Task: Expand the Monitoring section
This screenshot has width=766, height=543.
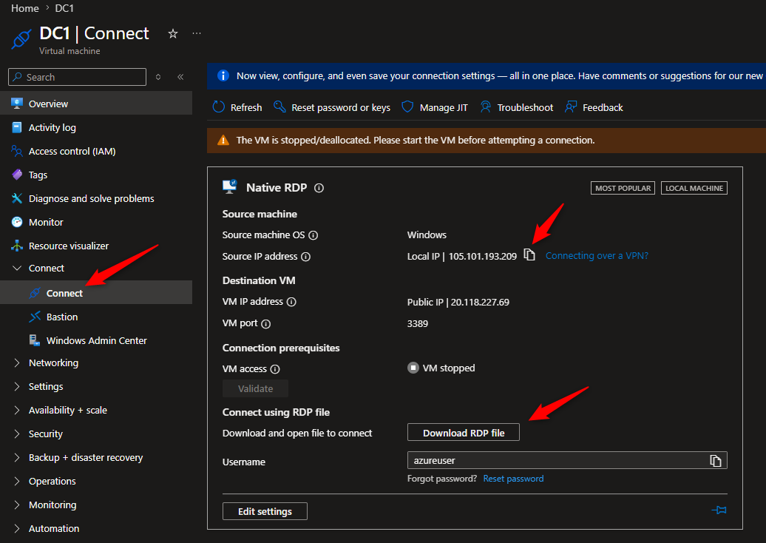Action: coord(17,505)
